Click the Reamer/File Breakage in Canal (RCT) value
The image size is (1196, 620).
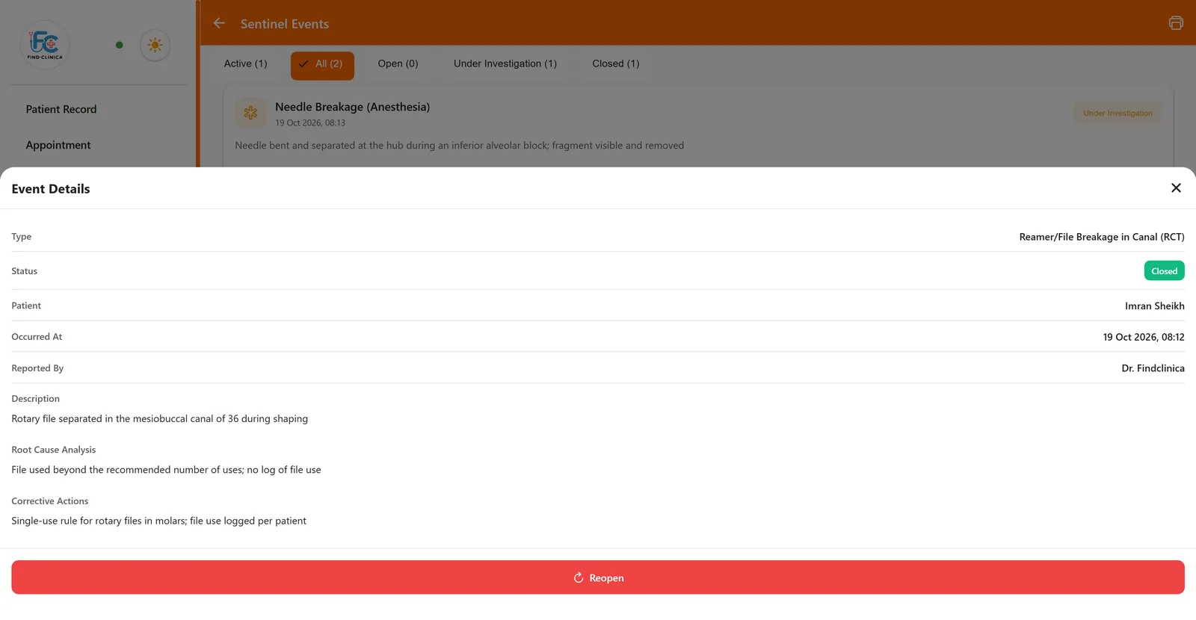coord(1102,237)
